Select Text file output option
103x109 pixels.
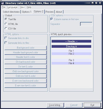point(10,19)
